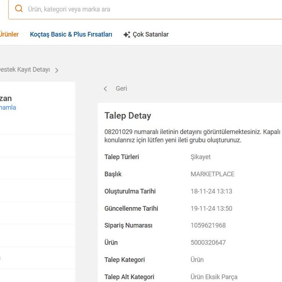Click the Oluşturulma Tarihi label
This screenshot has height=282, width=282.
pos(130,191)
